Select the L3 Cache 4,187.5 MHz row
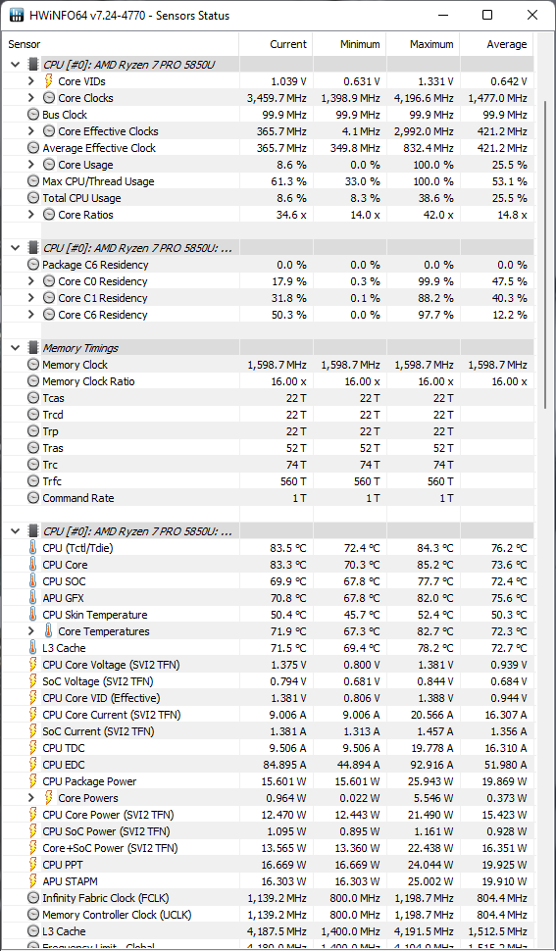The width and height of the screenshot is (556, 951). 269,931
